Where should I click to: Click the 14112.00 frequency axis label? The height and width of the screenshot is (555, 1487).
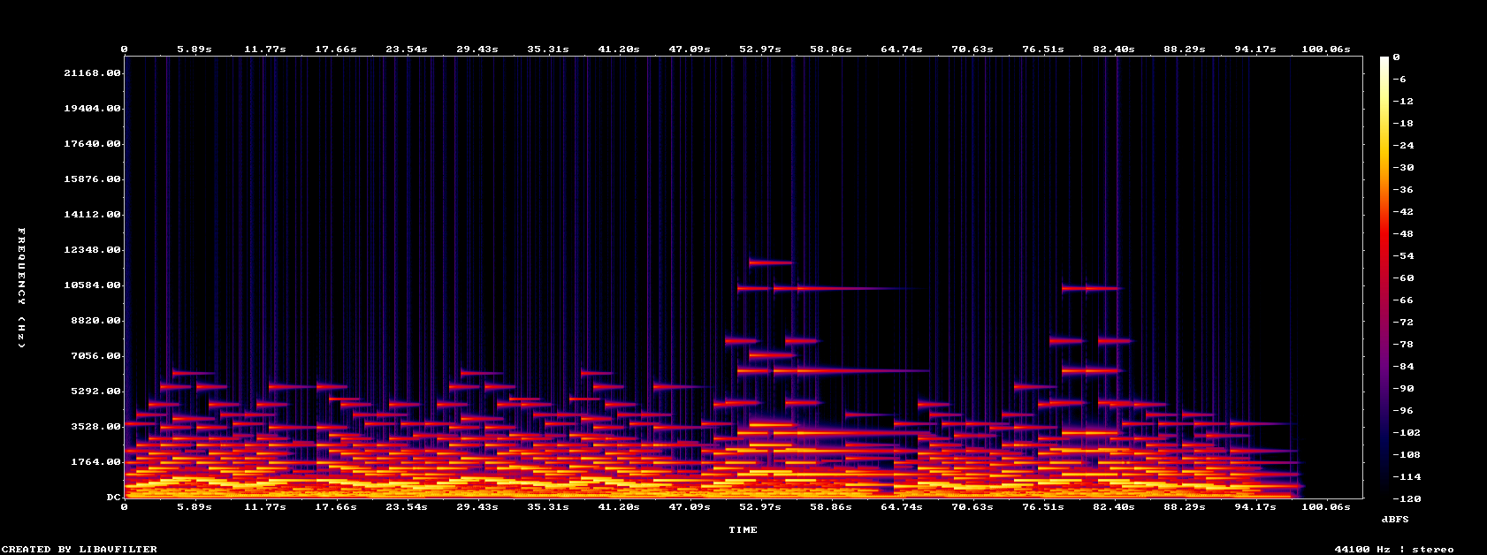92,215
